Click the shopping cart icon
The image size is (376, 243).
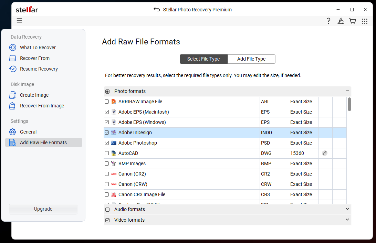(353, 21)
